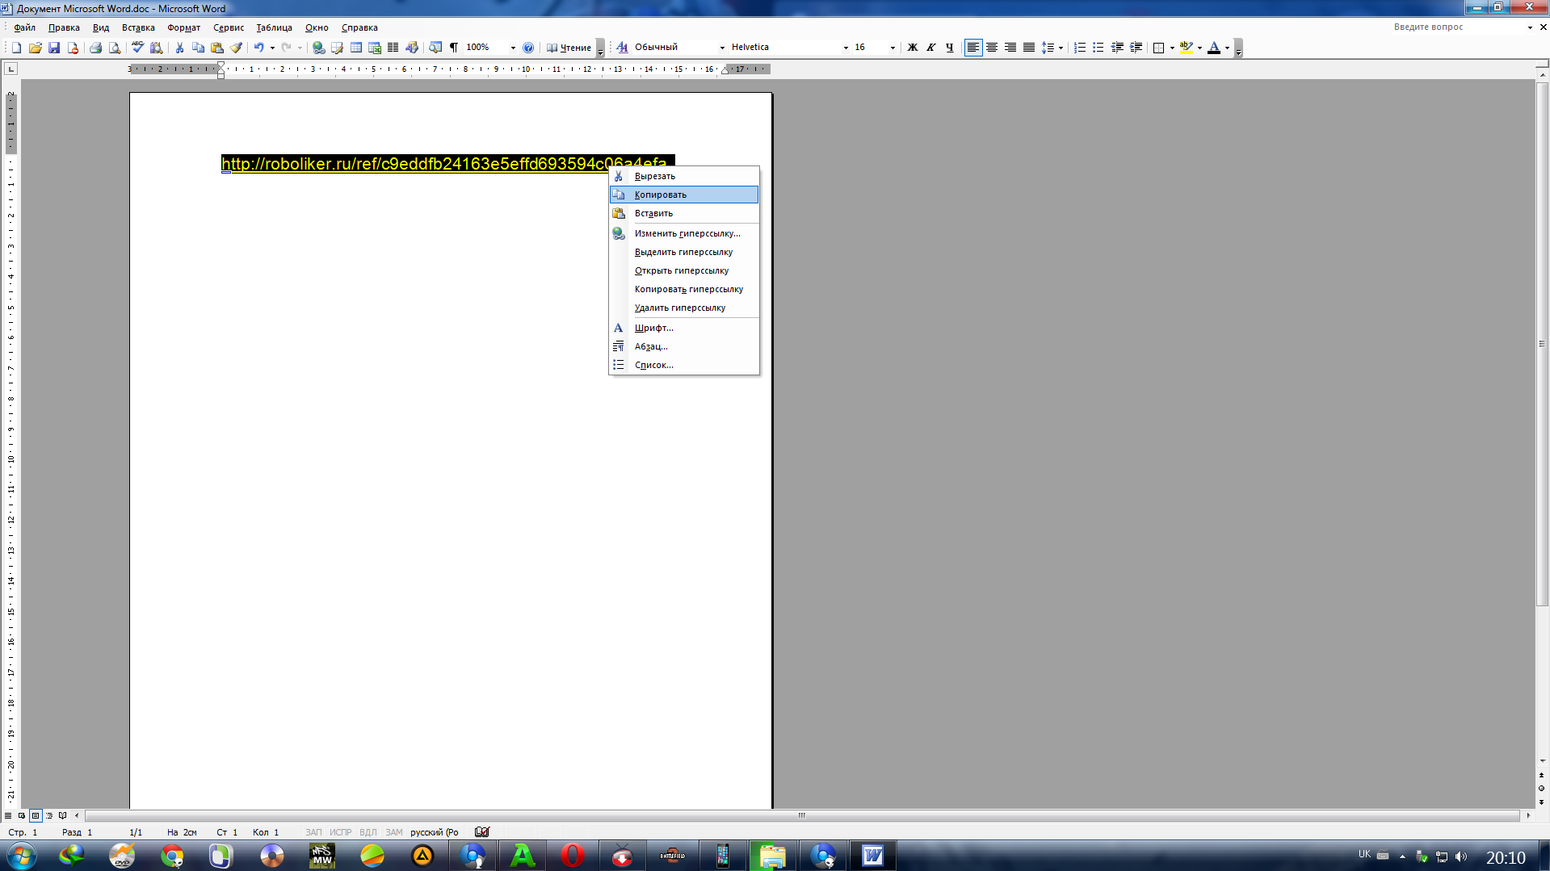1550x871 pixels.
Task: Open Word Help question-mark icon
Action: 528,48
